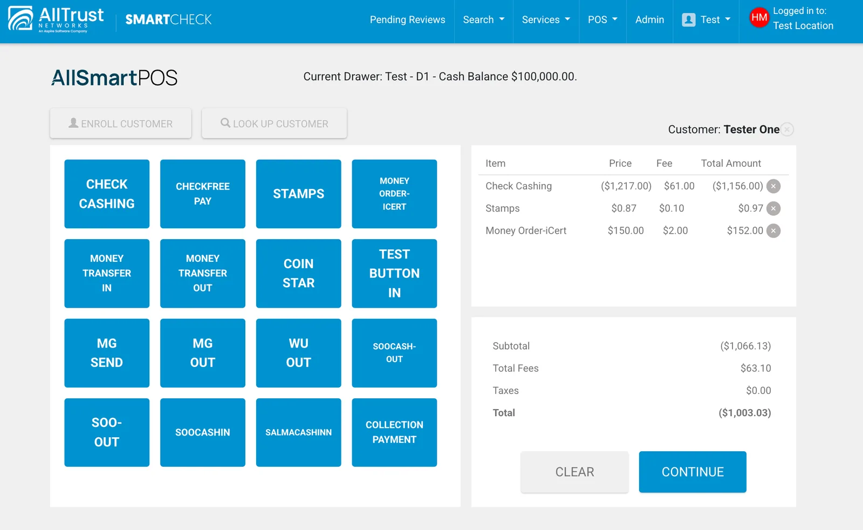Clear the customer Tester One
This screenshot has height=530, width=863.
pyautogui.click(x=787, y=130)
